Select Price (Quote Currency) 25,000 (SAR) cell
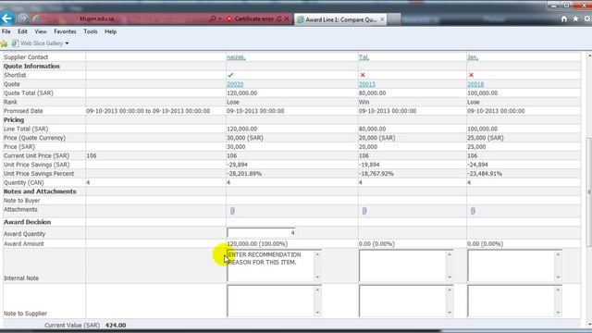Screen dimensions: 592x333 pos(486,138)
